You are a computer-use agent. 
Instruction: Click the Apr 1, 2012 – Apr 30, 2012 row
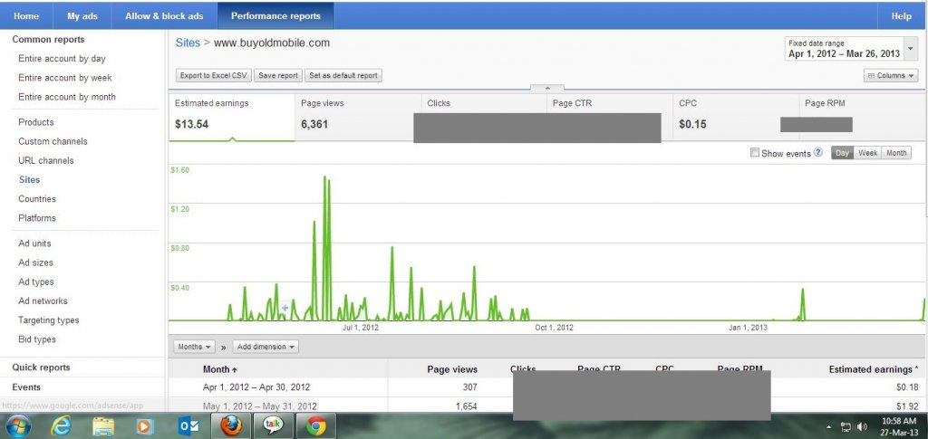tap(546, 387)
